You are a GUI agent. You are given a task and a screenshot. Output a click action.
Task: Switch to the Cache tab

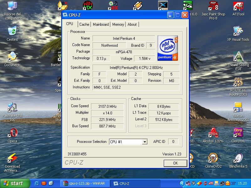(84, 24)
